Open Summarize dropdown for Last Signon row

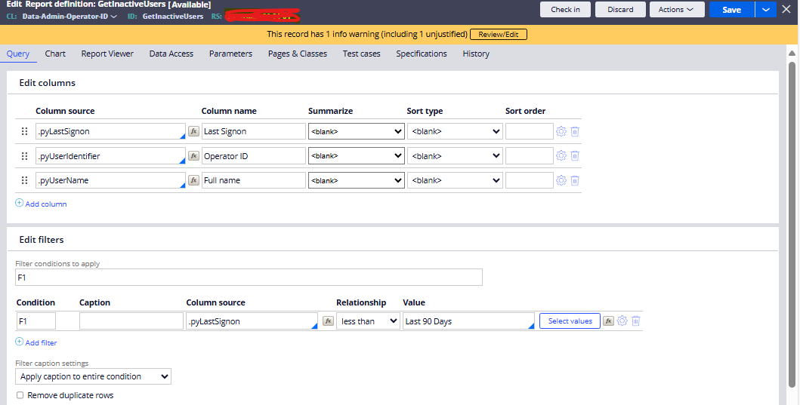point(356,131)
